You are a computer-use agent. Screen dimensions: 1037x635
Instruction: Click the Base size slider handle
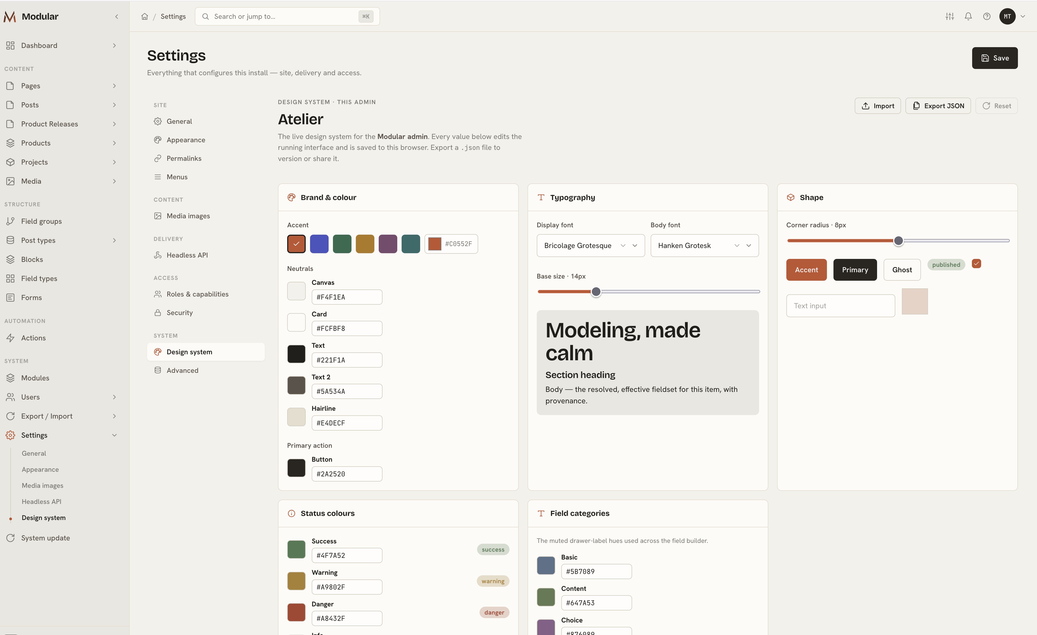(596, 291)
